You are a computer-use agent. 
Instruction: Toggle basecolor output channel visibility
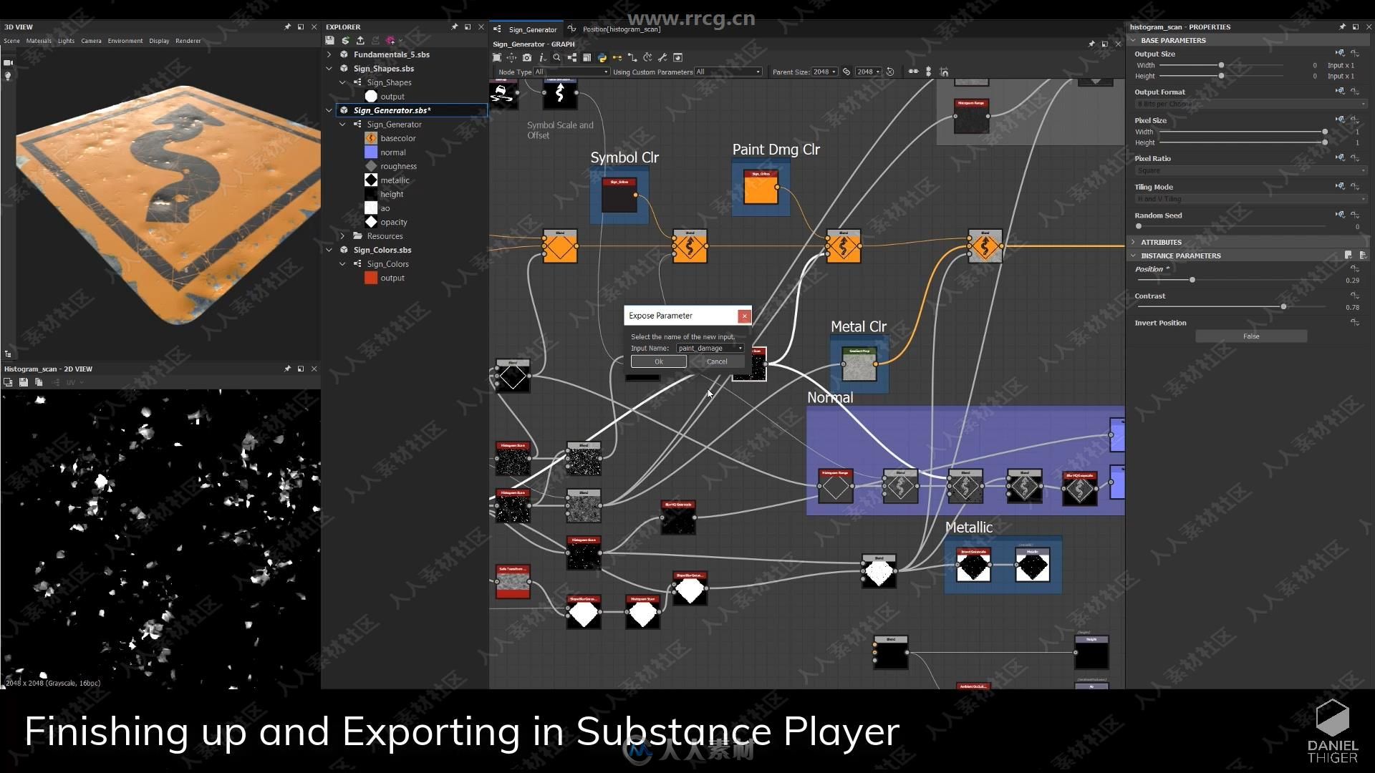[370, 138]
